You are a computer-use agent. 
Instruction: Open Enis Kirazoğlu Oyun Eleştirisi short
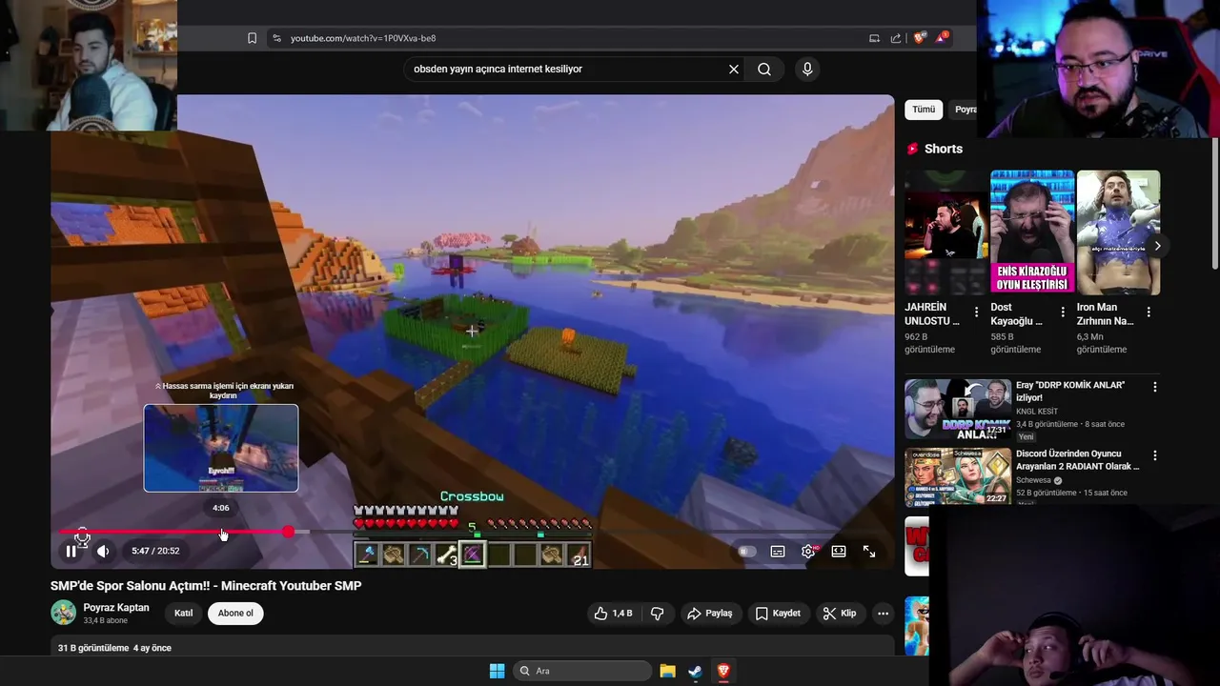tap(1032, 232)
